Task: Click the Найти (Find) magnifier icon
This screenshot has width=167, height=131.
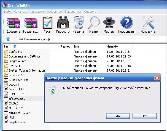Action: (94, 23)
